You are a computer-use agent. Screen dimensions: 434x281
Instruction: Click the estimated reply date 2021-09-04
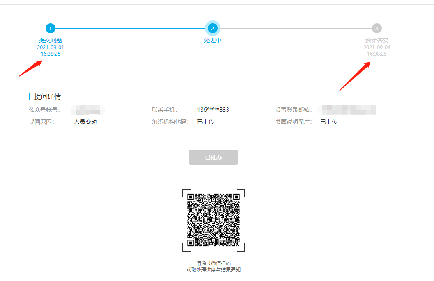(x=377, y=48)
